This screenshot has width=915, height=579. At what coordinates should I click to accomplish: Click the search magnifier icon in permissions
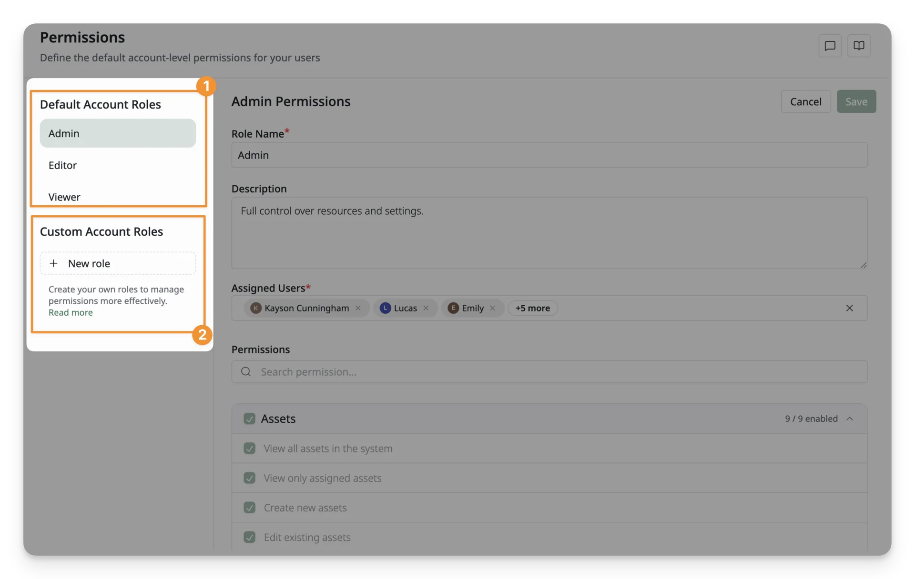(x=246, y=371)
